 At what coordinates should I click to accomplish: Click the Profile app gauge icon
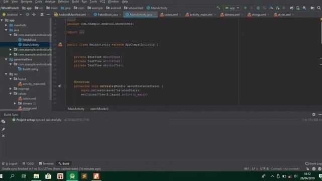271,8
